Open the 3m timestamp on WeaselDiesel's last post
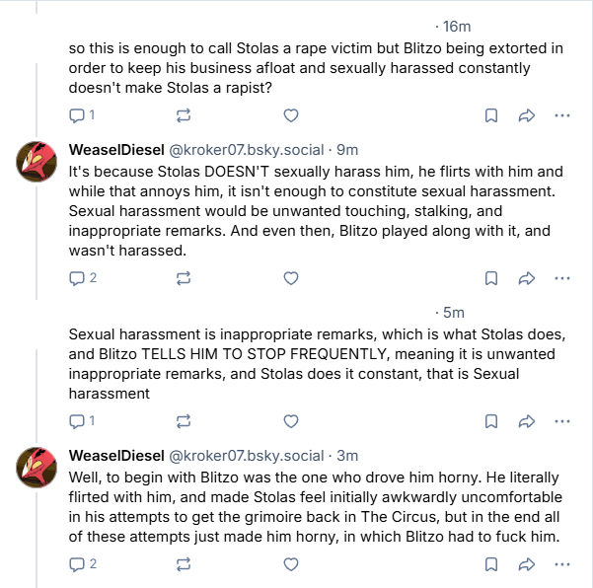Screen dimensions: 593x588 tap(347, 456)
